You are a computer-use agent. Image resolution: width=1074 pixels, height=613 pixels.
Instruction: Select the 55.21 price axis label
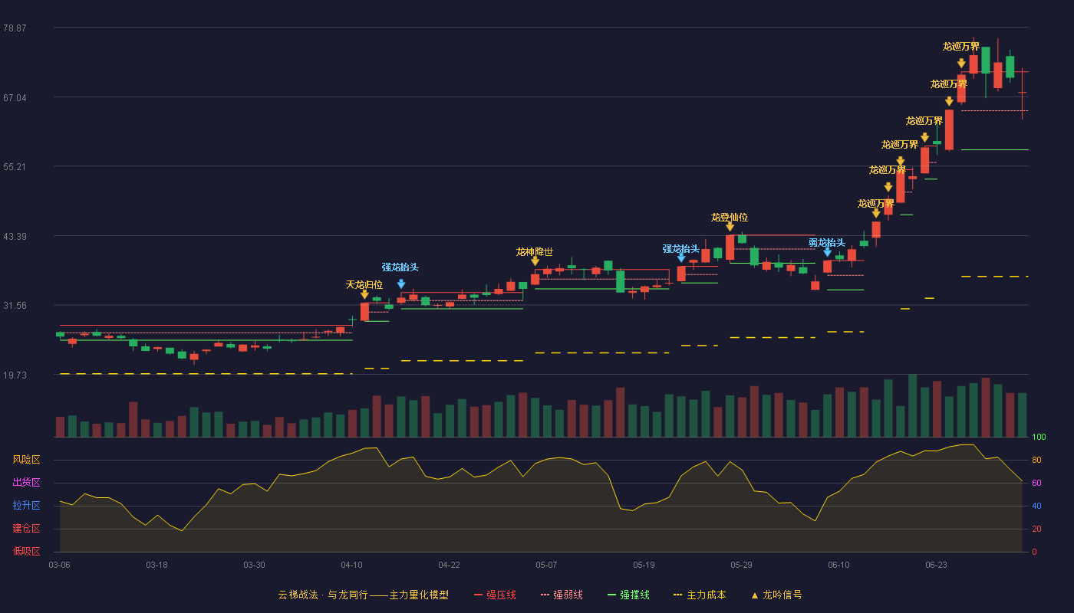[15, 166]
